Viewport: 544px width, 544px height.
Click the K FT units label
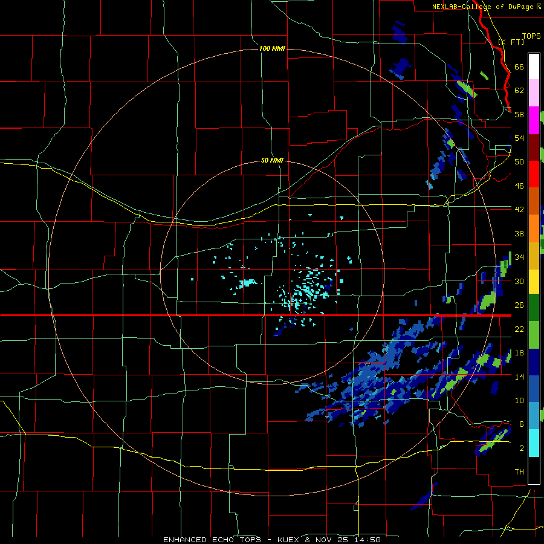coord(511,42)
